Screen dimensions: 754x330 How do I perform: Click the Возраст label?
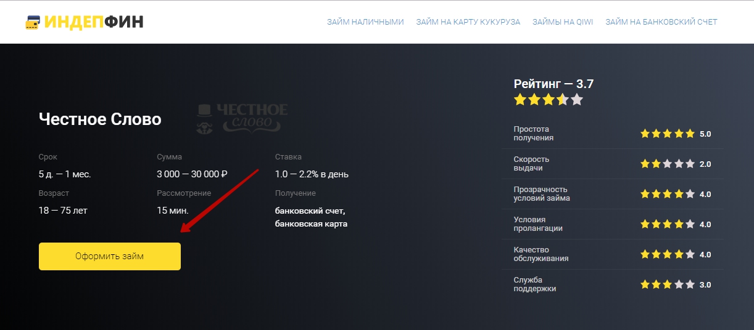[53, 193]
